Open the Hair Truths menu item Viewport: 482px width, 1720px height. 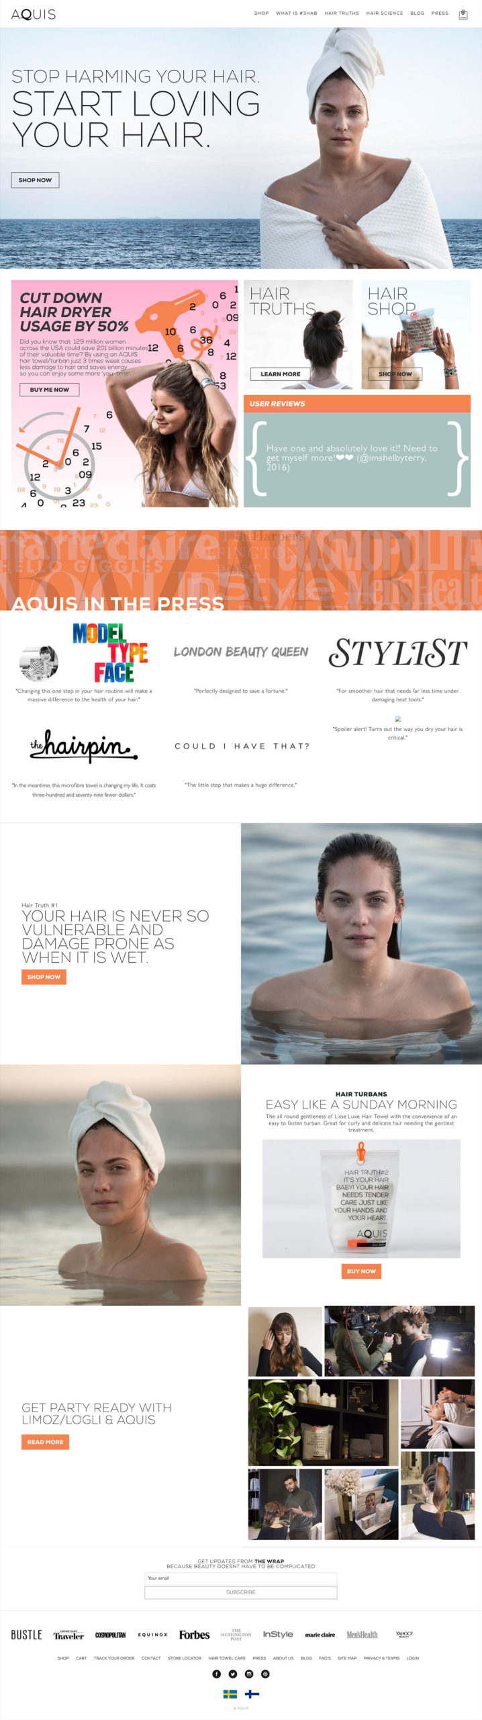click(x=342, y=13)
